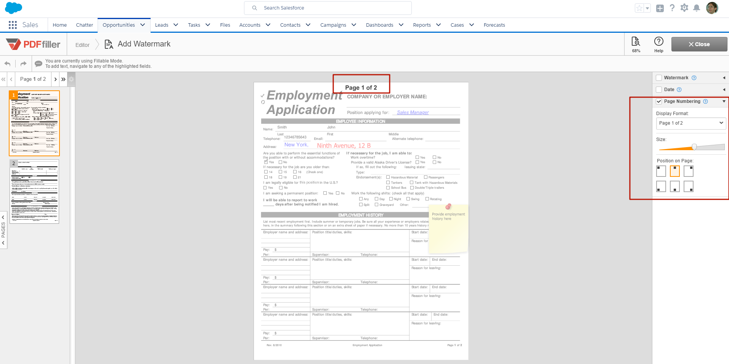
Task: Go to first page double arrow
Action: (3, 79)
